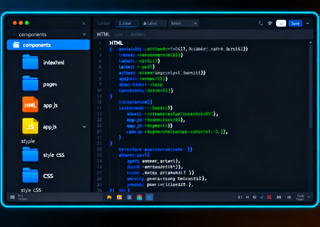Select the highlighted components folder row
This screenshot has height=227, width=320.
(x=48, y=45)
